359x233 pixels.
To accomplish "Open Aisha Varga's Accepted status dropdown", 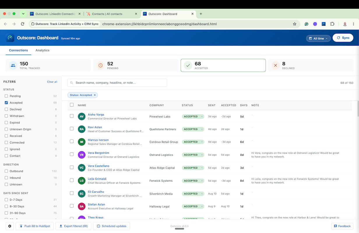I will (193, 116).
